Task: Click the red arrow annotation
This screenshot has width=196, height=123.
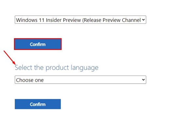Action: (9, 58)
